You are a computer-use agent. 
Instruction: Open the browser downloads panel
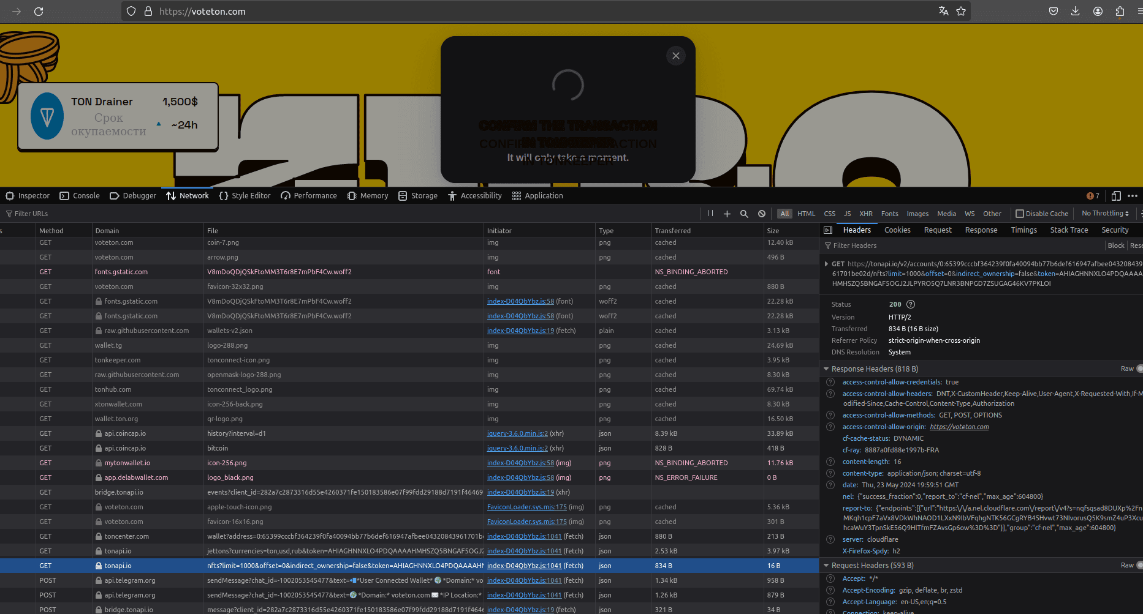pyautogui.click(x=1076, y=11)
